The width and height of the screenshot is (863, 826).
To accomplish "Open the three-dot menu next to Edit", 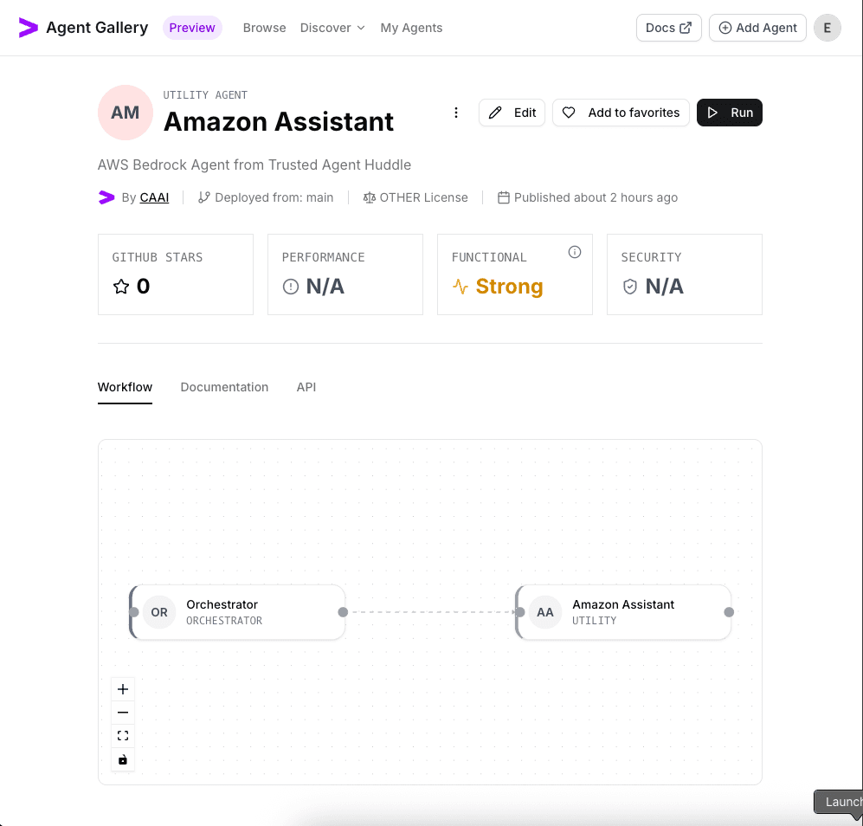I will click(456, 113).
